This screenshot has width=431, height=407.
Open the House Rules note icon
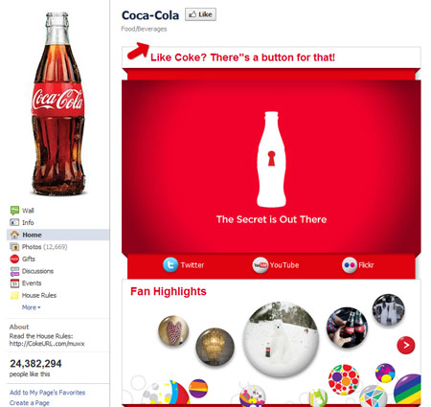[14, 295]
